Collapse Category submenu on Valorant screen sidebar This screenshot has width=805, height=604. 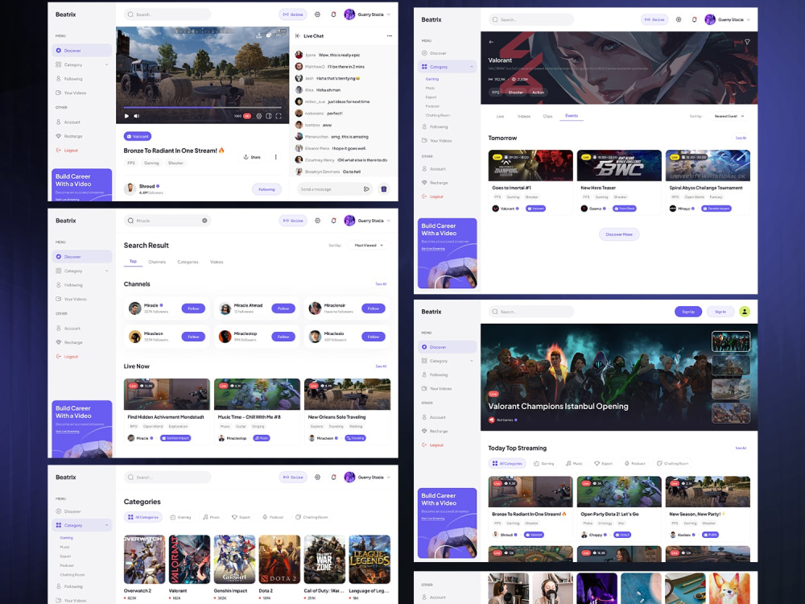click(x=471, y=67)
